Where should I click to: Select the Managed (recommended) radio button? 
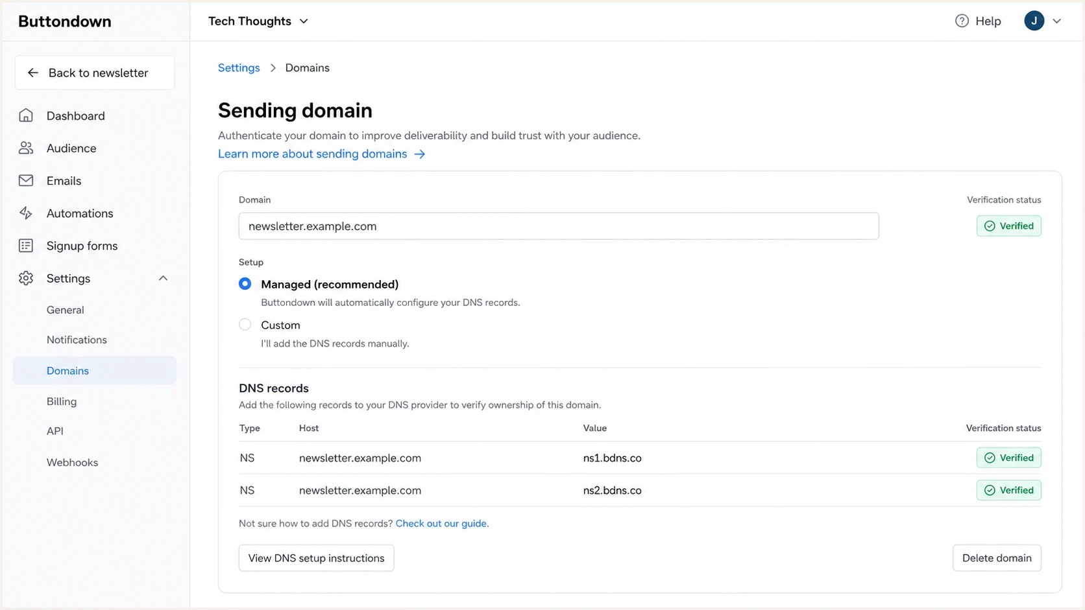[x=245, y=284]
